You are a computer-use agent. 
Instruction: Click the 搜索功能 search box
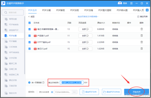pos(13,12)
